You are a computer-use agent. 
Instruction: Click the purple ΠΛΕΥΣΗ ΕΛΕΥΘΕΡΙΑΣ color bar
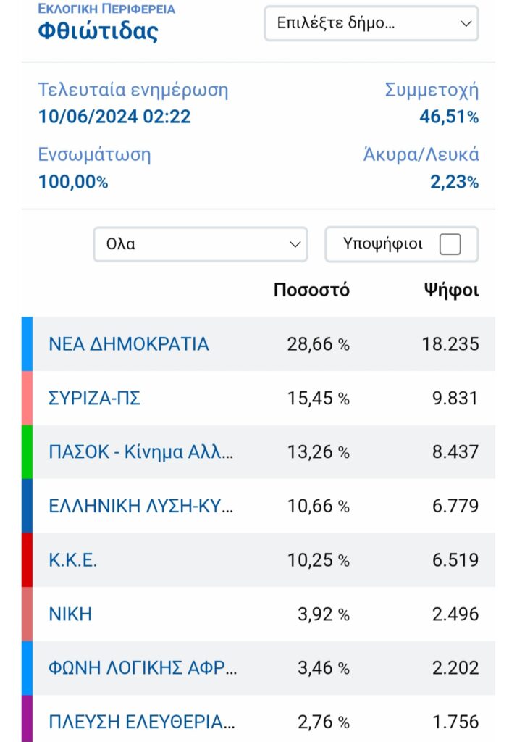[x=27, y=718]
